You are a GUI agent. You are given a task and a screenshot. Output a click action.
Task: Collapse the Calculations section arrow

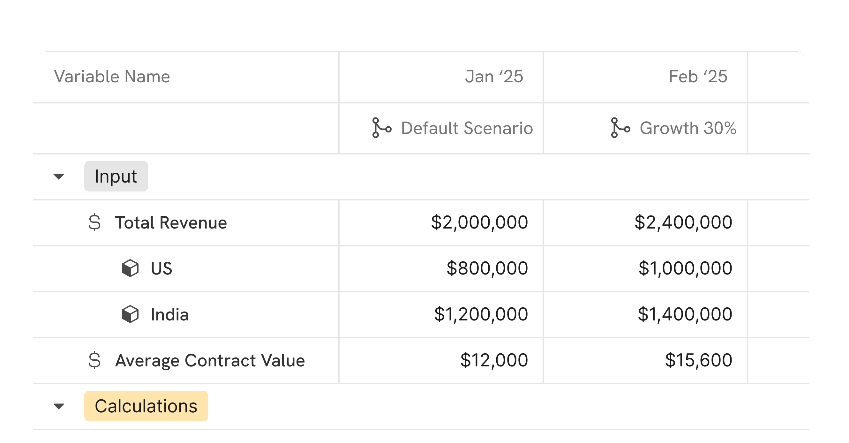[x=59, y=406]
